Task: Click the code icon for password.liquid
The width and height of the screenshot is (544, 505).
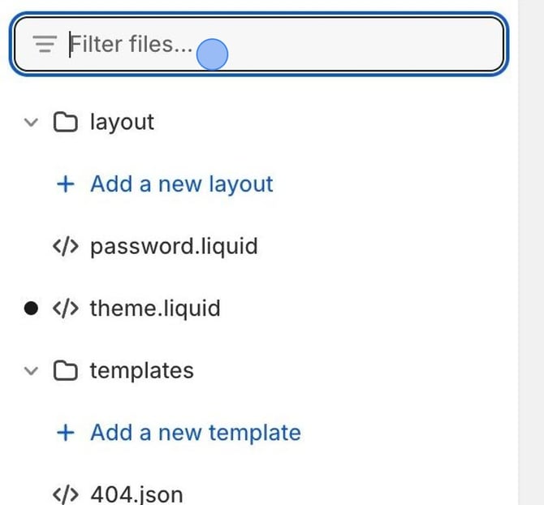Action: coord(65,246)
